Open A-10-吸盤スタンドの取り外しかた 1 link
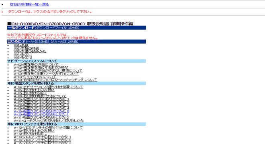The image size is (265, 144). click(41, 114)
